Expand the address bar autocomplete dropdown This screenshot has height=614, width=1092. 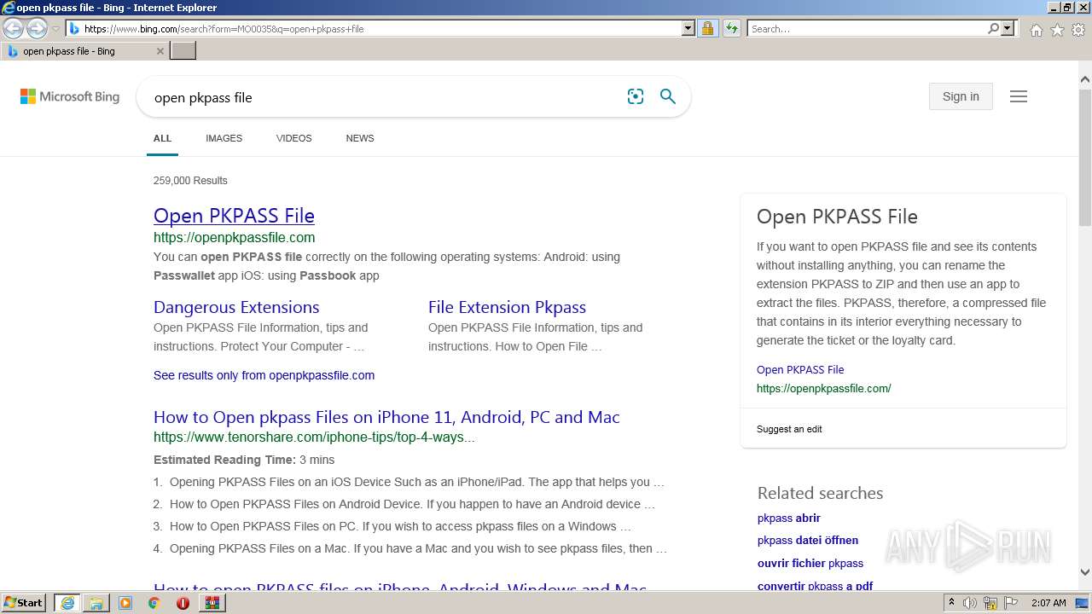pyautogui.click(x=688, y=29)
